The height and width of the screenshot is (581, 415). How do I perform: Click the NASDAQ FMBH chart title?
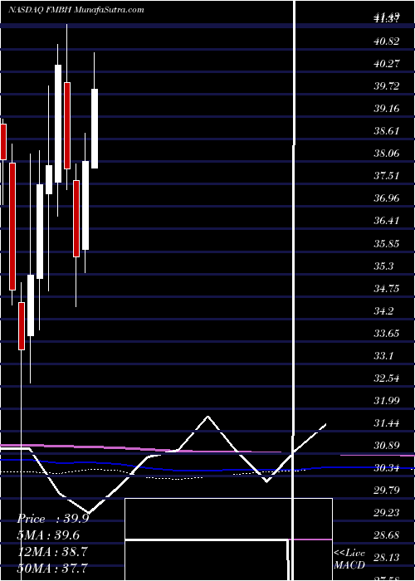[x=76, y=10]
